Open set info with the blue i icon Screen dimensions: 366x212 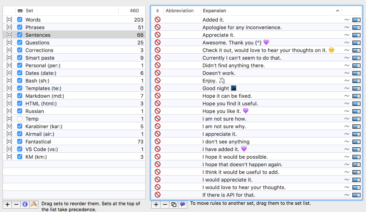tap(25, 204)
